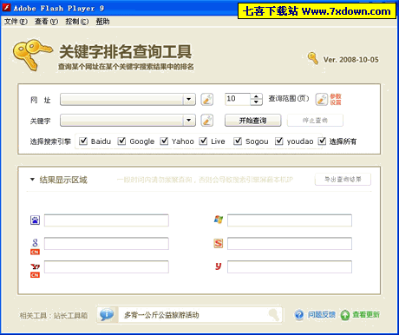Disable the Sogou checkbox
This screenshot has height=335, width=399.
pyautogui.click(x=238, y=141)
